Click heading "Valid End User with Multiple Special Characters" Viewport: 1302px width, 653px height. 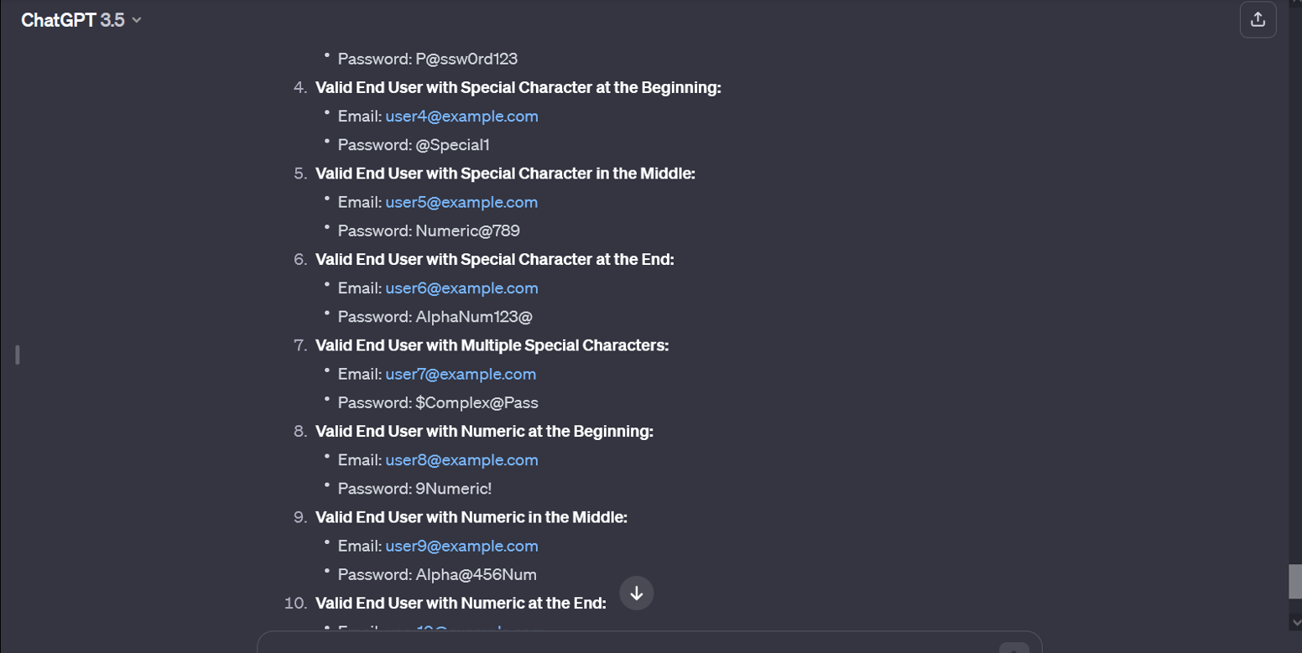pyautogui.click(x=492, y=345)
